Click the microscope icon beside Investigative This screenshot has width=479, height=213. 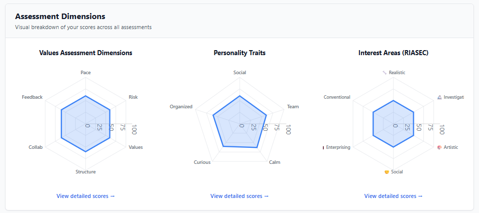(439, 97)
